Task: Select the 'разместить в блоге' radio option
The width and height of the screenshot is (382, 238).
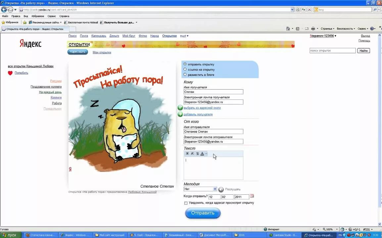Action: tap(185, 74)
